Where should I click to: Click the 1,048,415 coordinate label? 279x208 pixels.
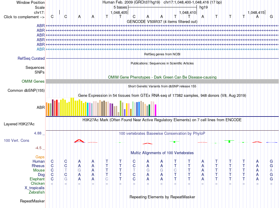coord(256,12)
